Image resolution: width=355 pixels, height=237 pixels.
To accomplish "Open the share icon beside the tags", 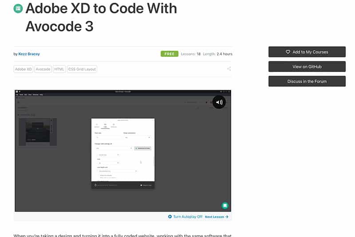I will pos(229,69).
